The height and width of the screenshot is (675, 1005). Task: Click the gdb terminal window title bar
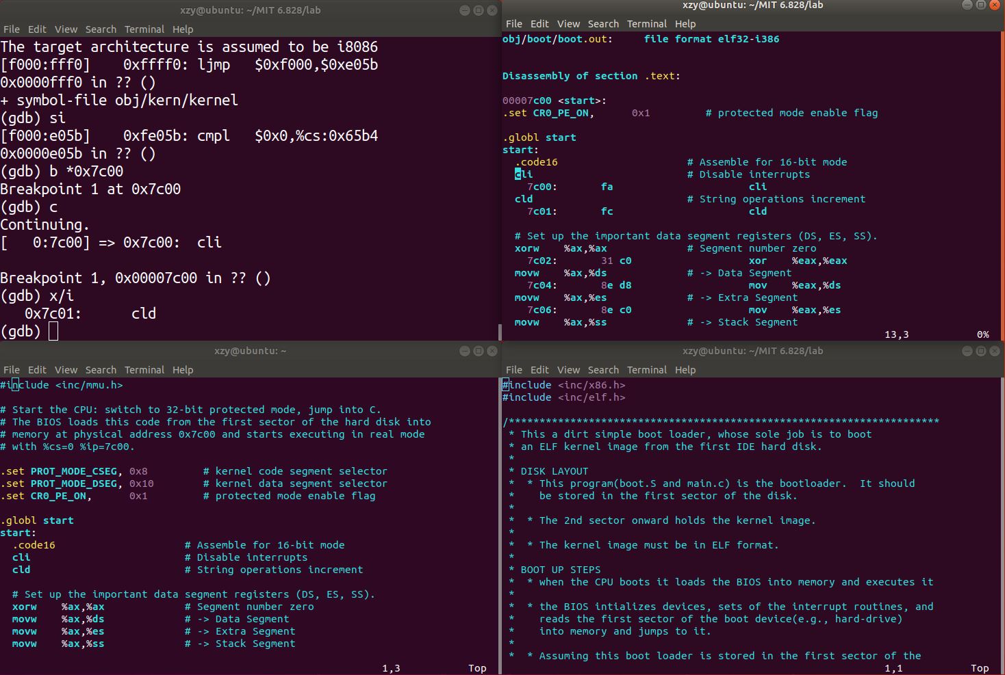(251, 10)
